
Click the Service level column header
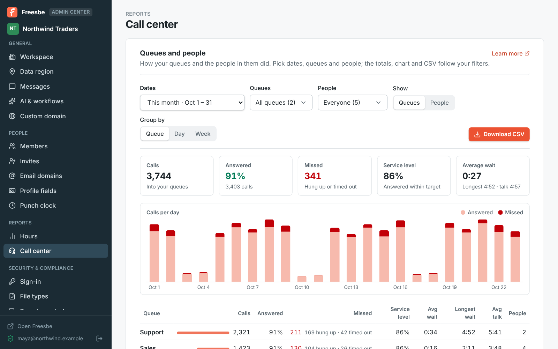(400, 313)
